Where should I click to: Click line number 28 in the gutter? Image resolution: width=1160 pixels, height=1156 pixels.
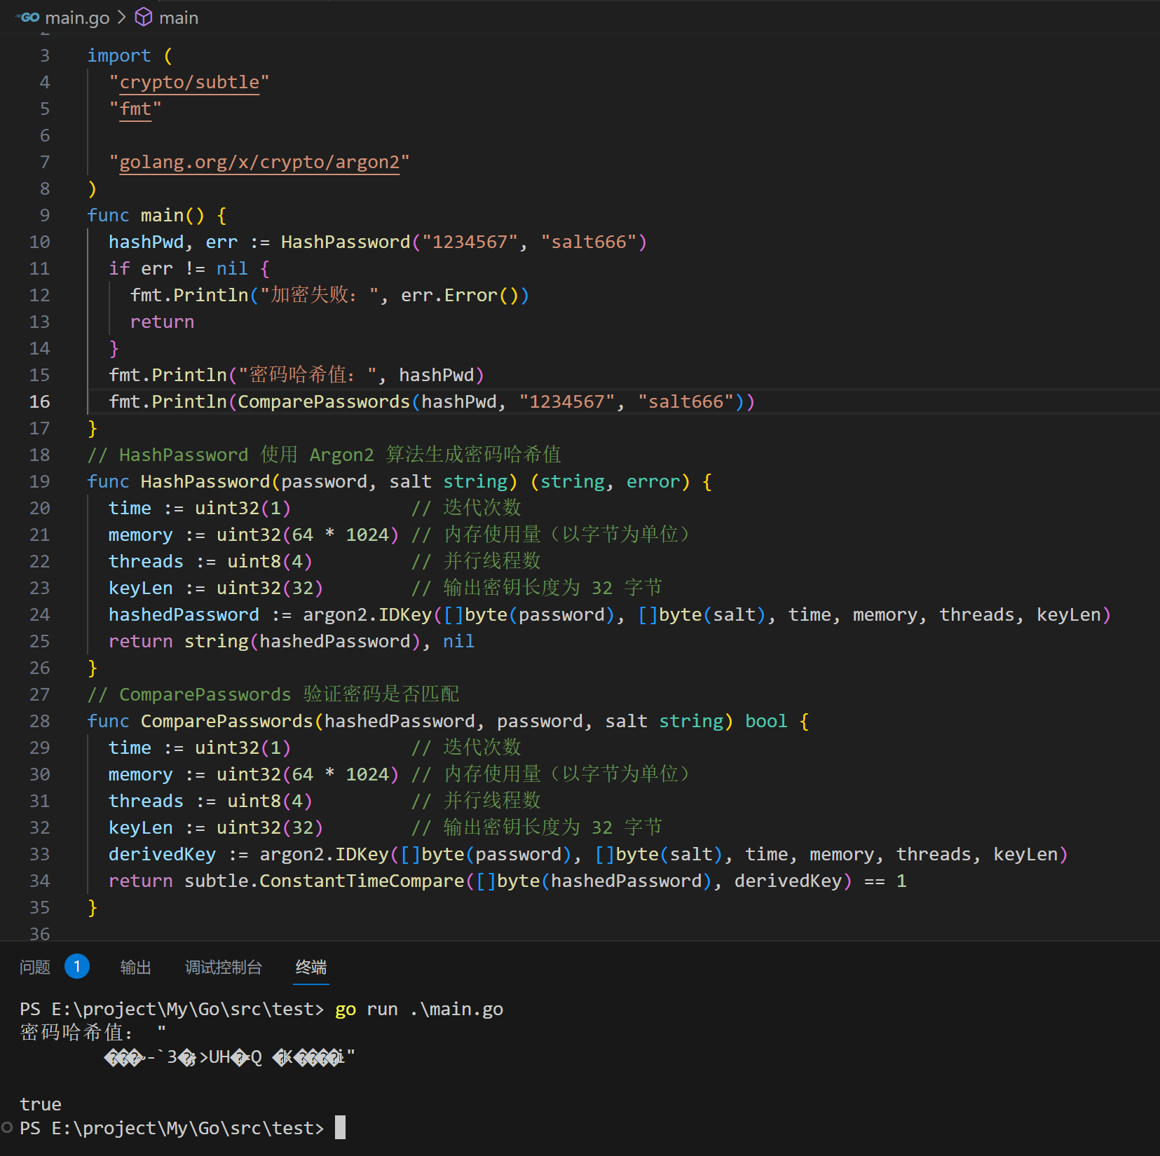coord(40,722)
